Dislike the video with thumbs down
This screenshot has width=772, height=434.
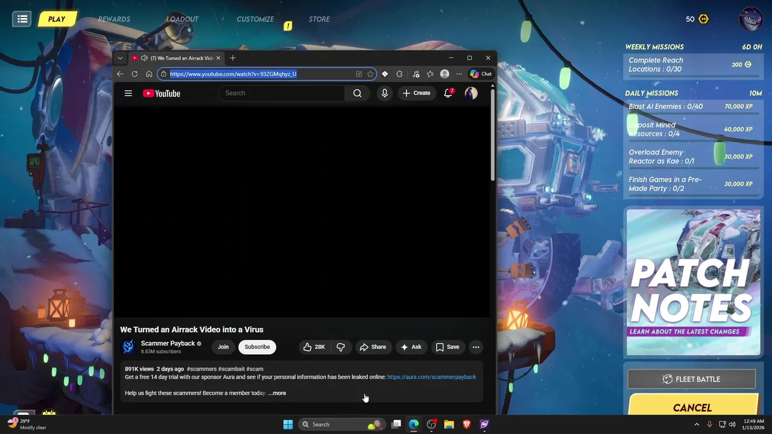(x=340, y=347)
